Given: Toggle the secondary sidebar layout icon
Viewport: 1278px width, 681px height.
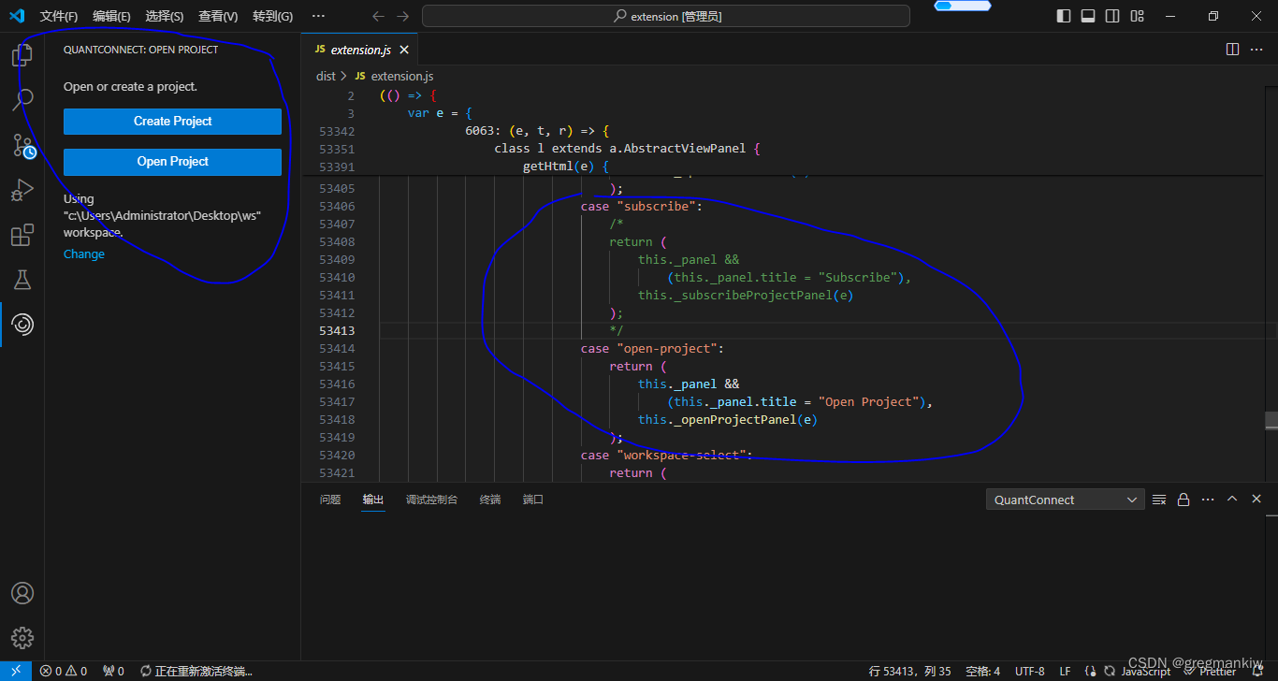Looking at the screenshot, I should point(1112,16).
